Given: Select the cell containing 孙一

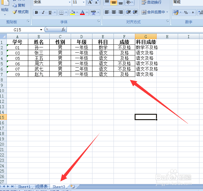Looking at the screenshot, I should (39, 47).
